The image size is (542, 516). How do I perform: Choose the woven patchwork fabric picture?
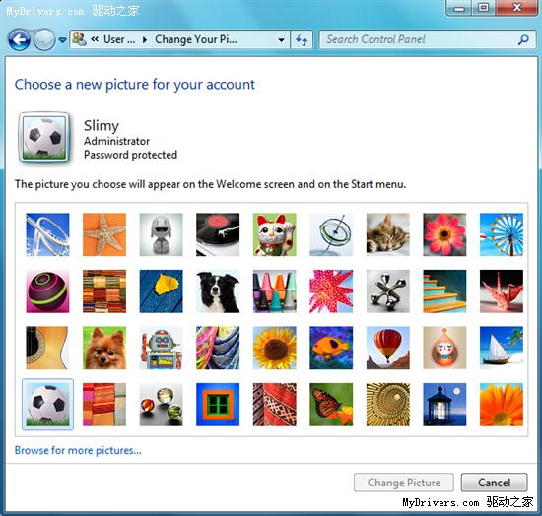pos(104,291)
